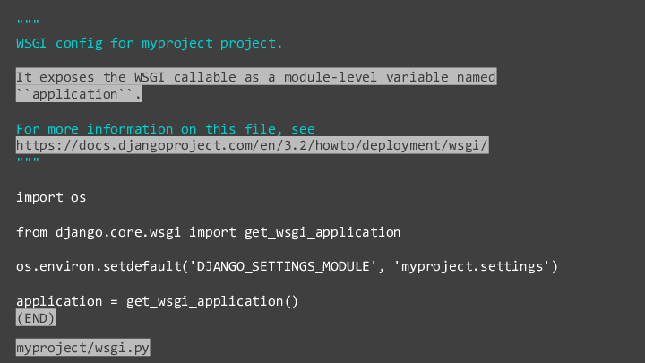Click the word 'myproject' in the heading comment
This screenshot has width=645, height=363.
pyautogui.click(x=177, y=43)
